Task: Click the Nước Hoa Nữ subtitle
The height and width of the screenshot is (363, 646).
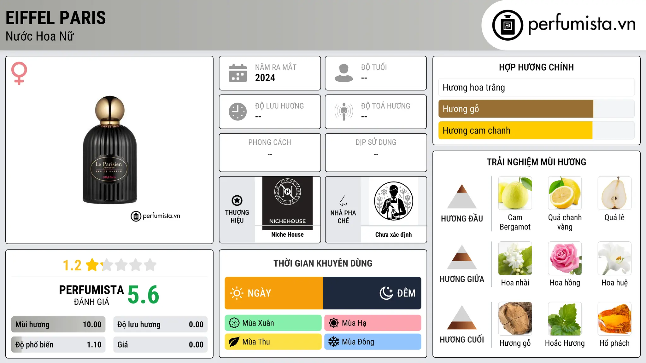Action: click(39, 36)
